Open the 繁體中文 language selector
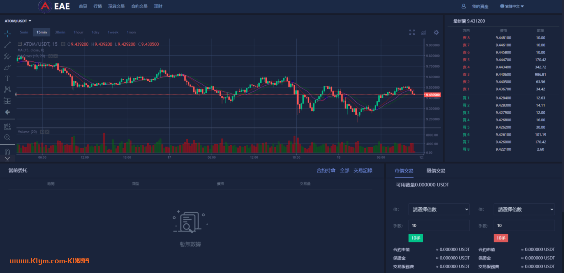Viewport: 564px width, 273px height. pyautogui.click(x=512, y=6)
